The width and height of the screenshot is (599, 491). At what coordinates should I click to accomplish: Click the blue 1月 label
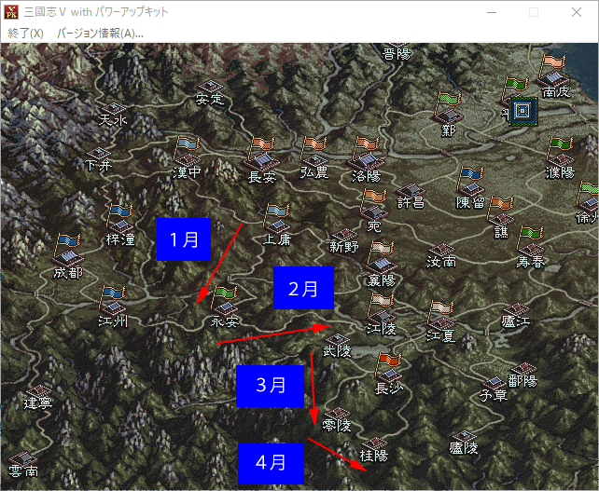point(184,239)
